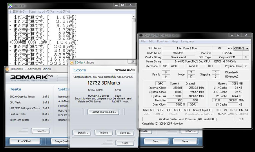Click the Run 3DMark button
Image resolution: width=255 pixels, height=152 pixels.
[25, 141]
